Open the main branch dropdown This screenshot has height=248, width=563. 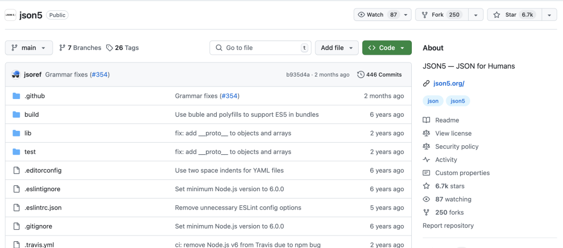coord(29,48)
